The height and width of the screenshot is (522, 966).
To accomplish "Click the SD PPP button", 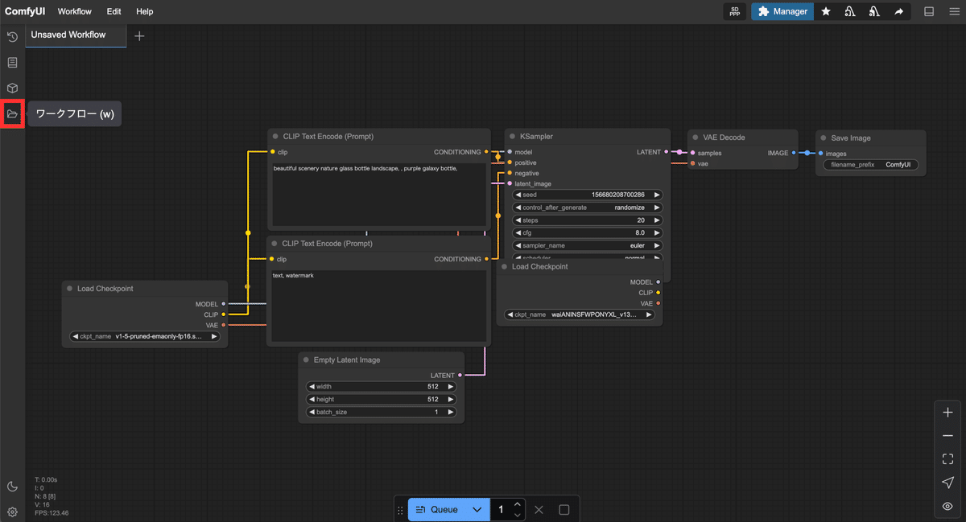I will click(735, 11).
